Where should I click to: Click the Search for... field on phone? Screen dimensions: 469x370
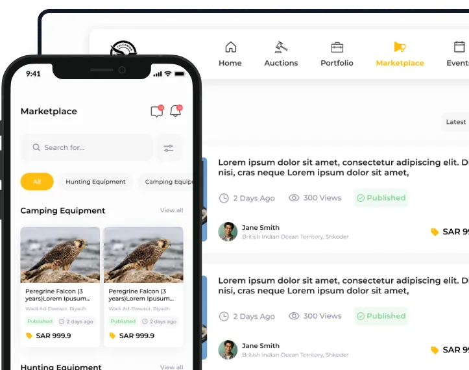(87, 147)
